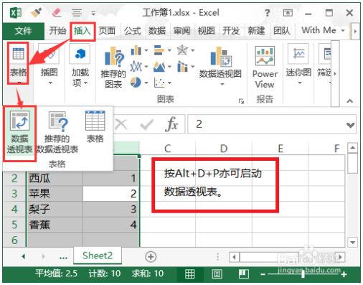Click the fx insert function button
Viewport: 363px width, 285px height.
(171, 124)
